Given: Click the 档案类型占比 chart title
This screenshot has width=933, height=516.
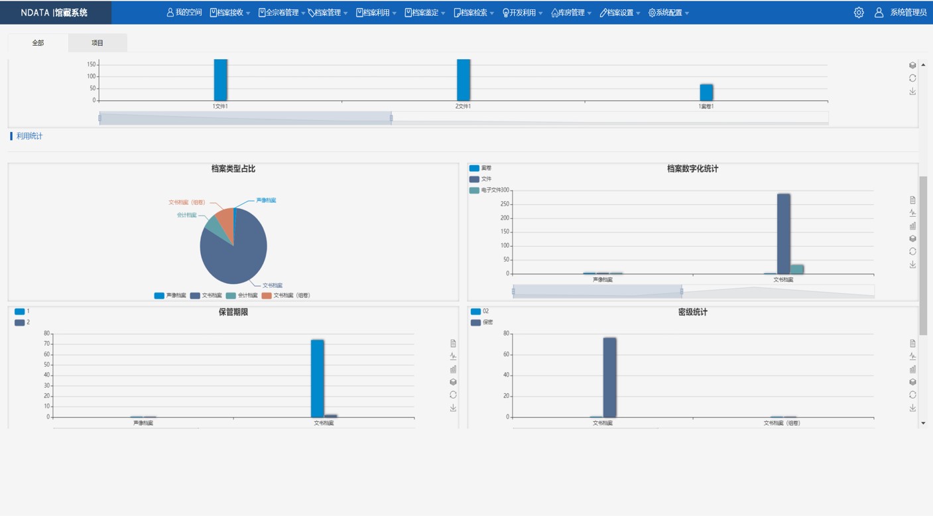Looking at the screenshot, I should coord(233,168).
